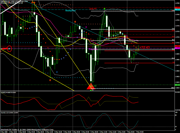Select the 5 May 04:00 time label
This screenshot has height=133, width=180.
[31, 132]
